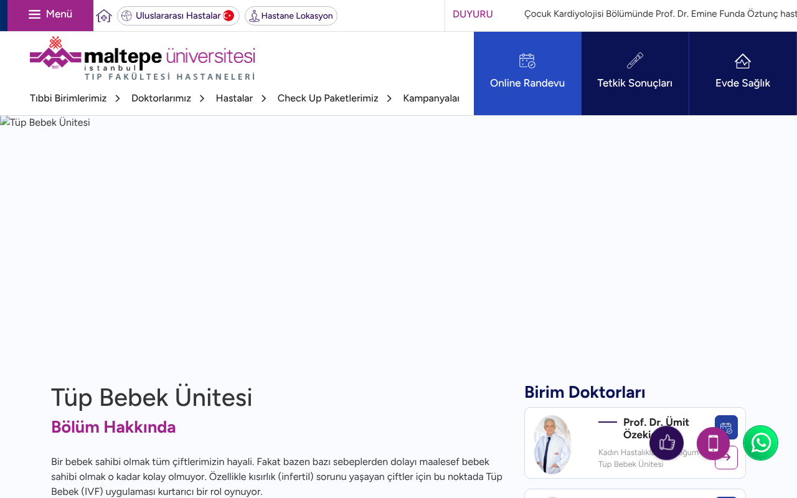The height and width of the screenshot is (498, 797).
Task: Click the DUYURU announcement label
Action: (x=473, y=14)
